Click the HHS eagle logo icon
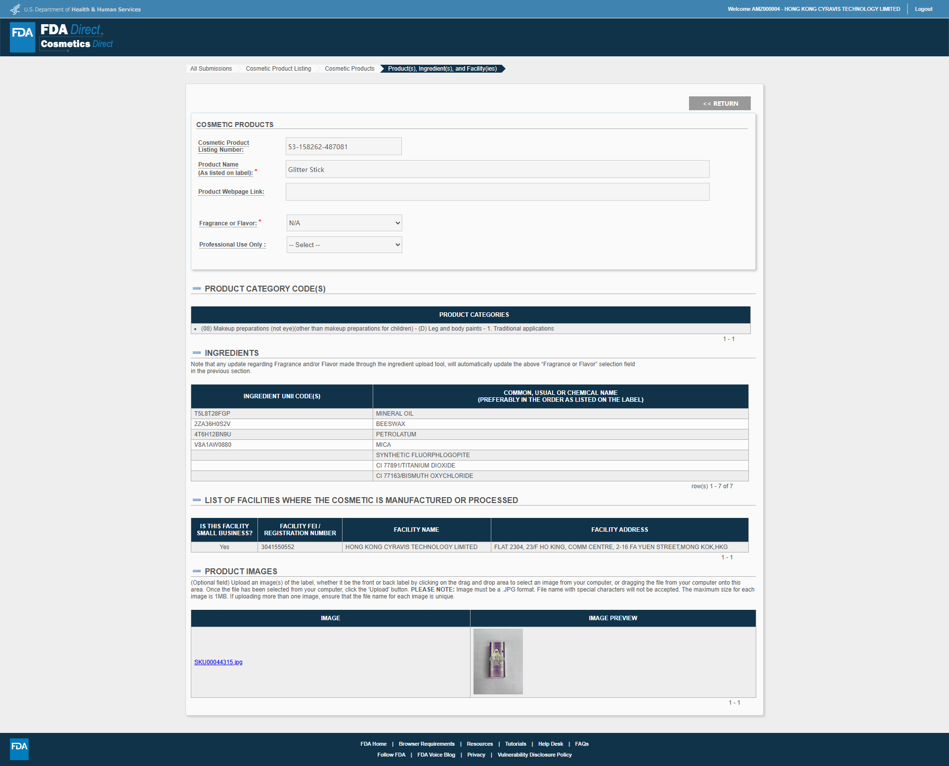949x766 pixels. 15,9
